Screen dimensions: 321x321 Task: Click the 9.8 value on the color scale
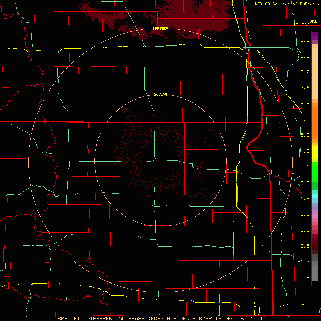point(305,40)
